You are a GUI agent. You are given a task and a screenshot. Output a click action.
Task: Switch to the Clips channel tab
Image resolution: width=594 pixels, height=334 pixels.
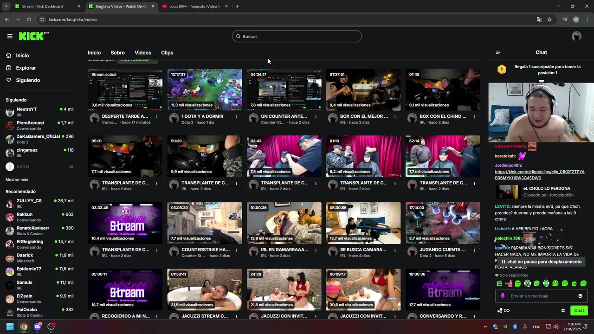click(167, 52)
